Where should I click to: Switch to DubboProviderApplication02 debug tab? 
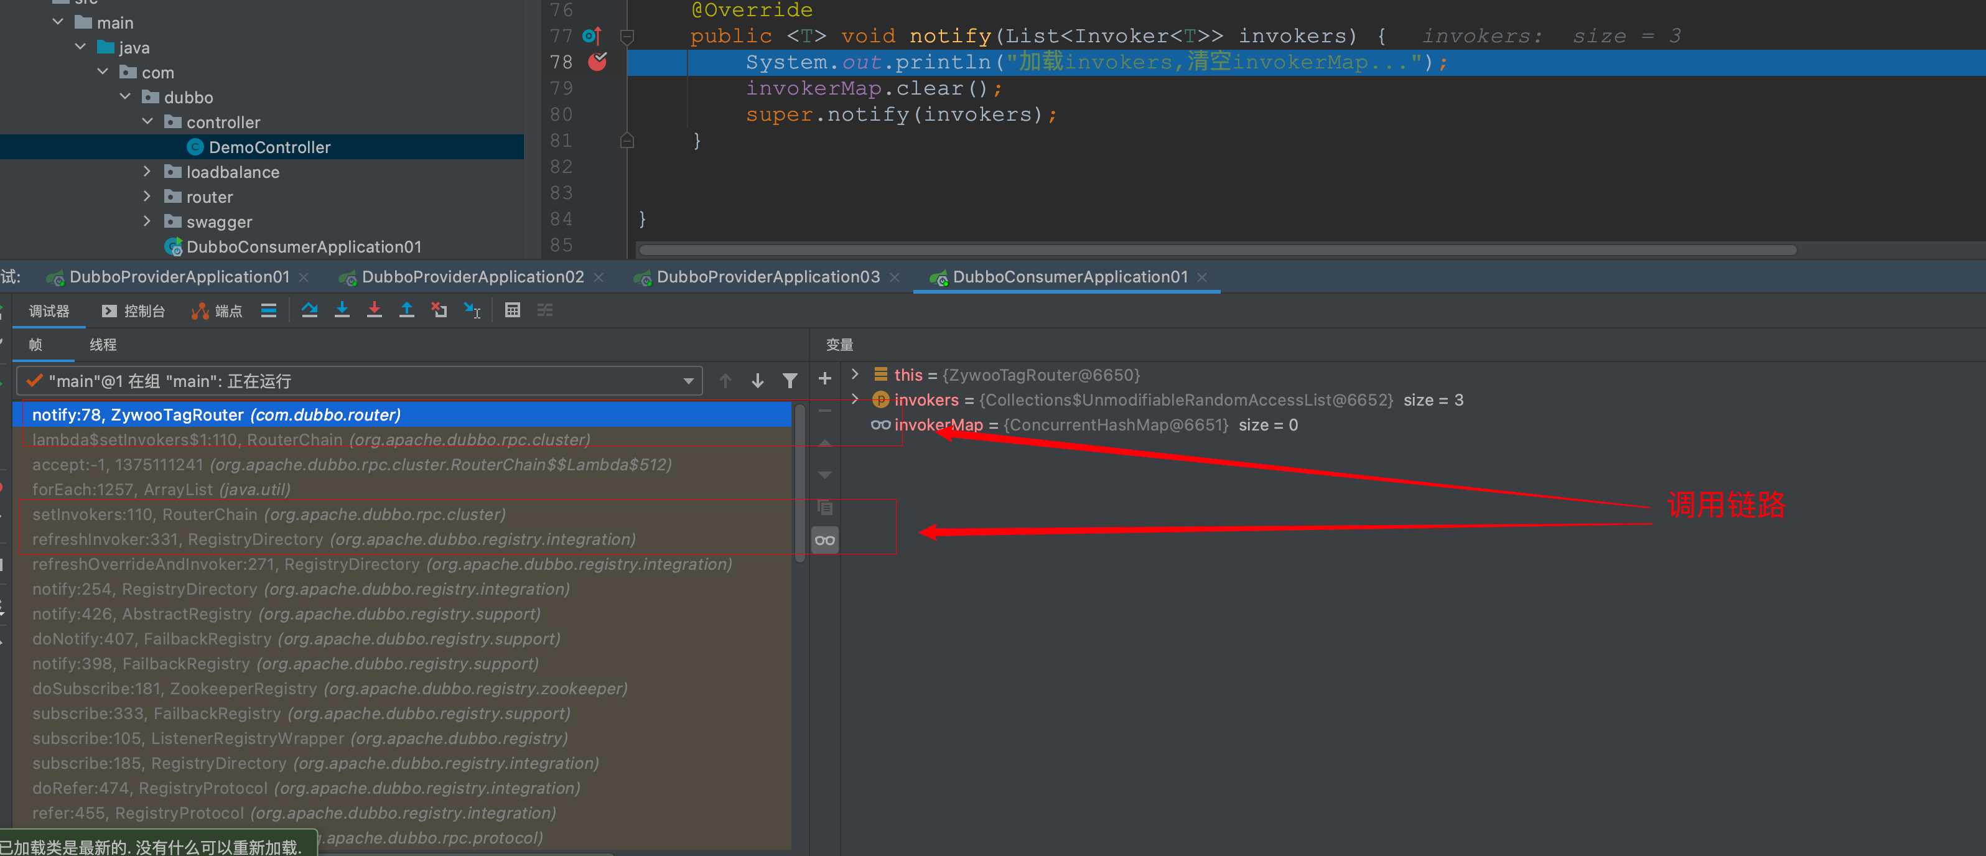473,277
